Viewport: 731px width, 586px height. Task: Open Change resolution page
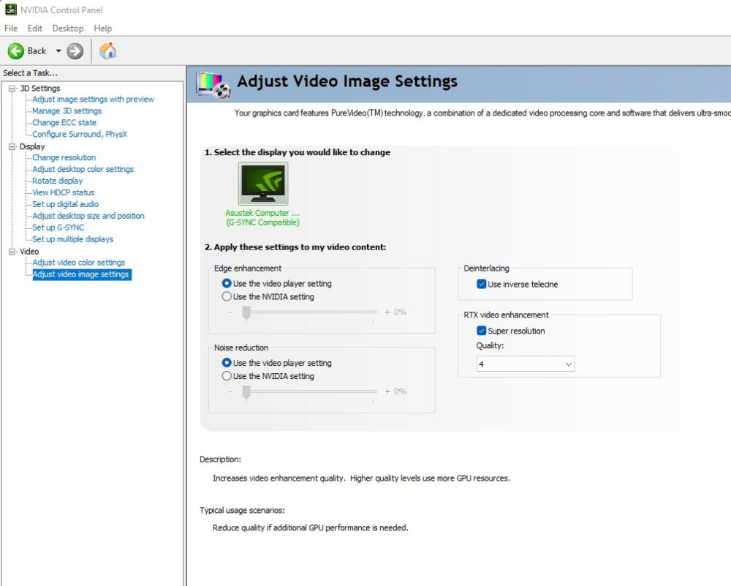64,157
